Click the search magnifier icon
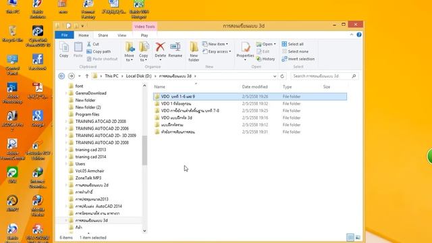Screen dimensions: 432x243 tap(354, 76)
